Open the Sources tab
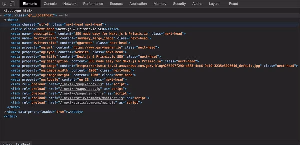This screenshot has height=145, width=300. 116,4
